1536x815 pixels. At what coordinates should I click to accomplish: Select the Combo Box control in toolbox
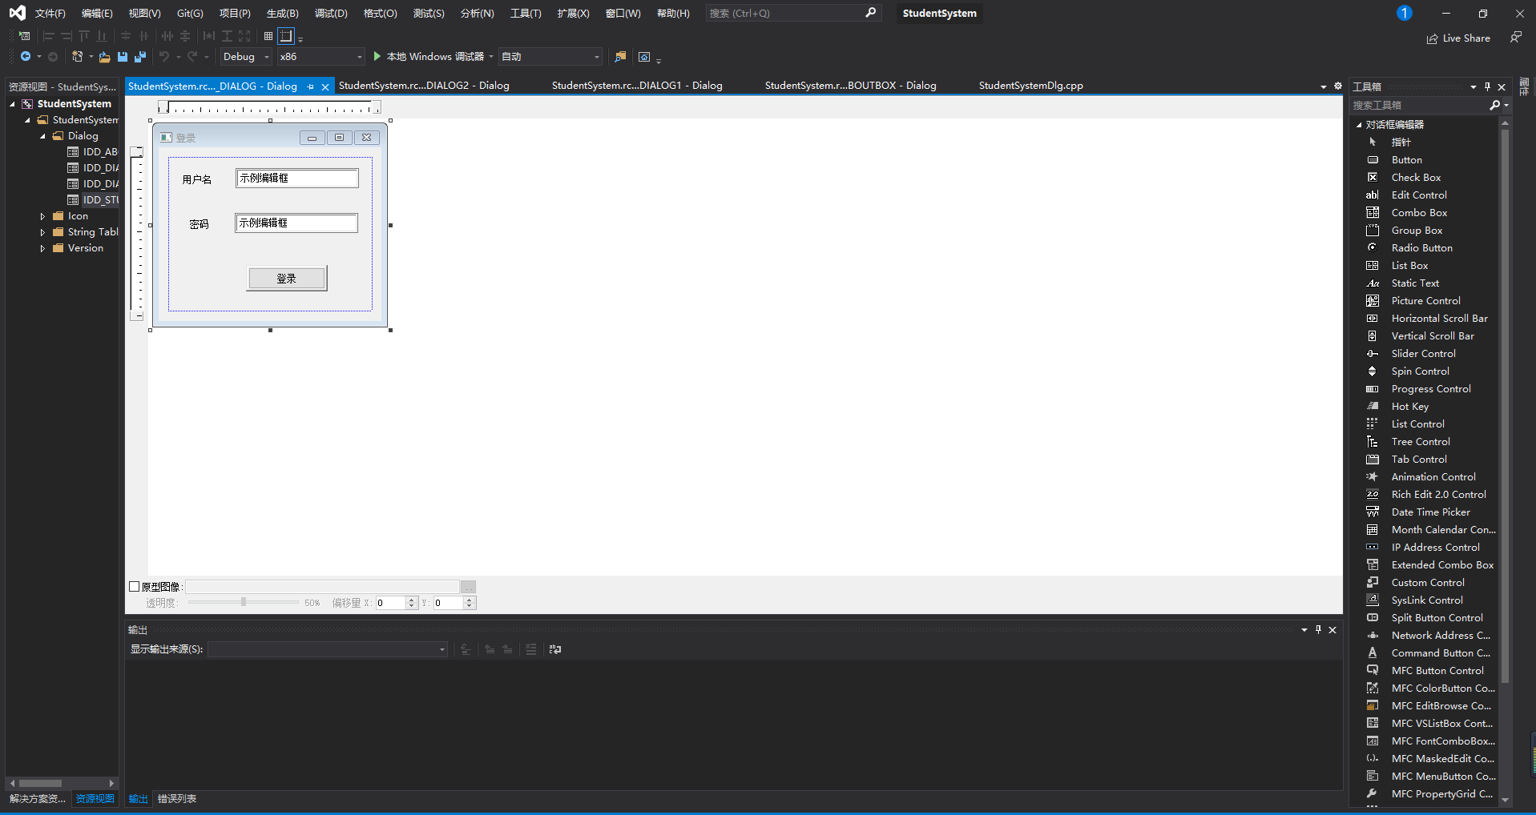[x=1419, y=213]
